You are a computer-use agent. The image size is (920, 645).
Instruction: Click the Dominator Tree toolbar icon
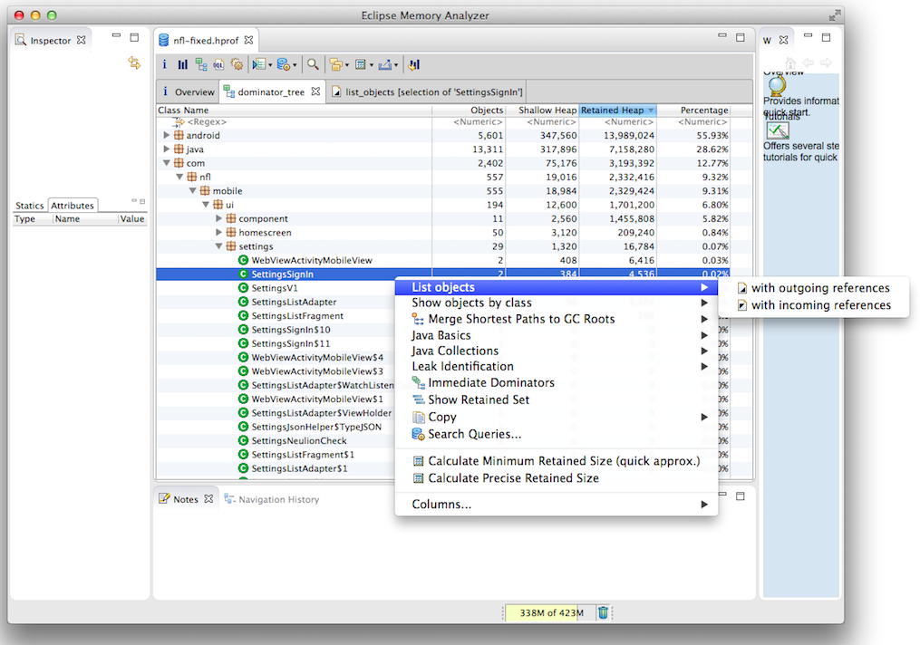point(201,64)
